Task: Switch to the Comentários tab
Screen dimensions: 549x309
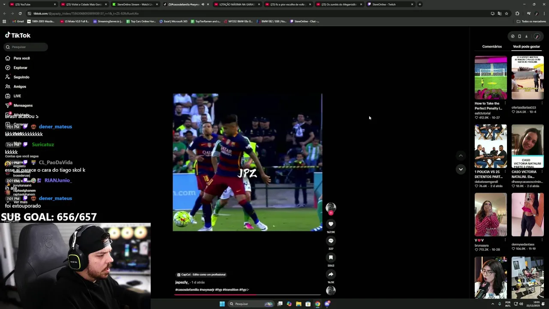Action: coord(492,46)
